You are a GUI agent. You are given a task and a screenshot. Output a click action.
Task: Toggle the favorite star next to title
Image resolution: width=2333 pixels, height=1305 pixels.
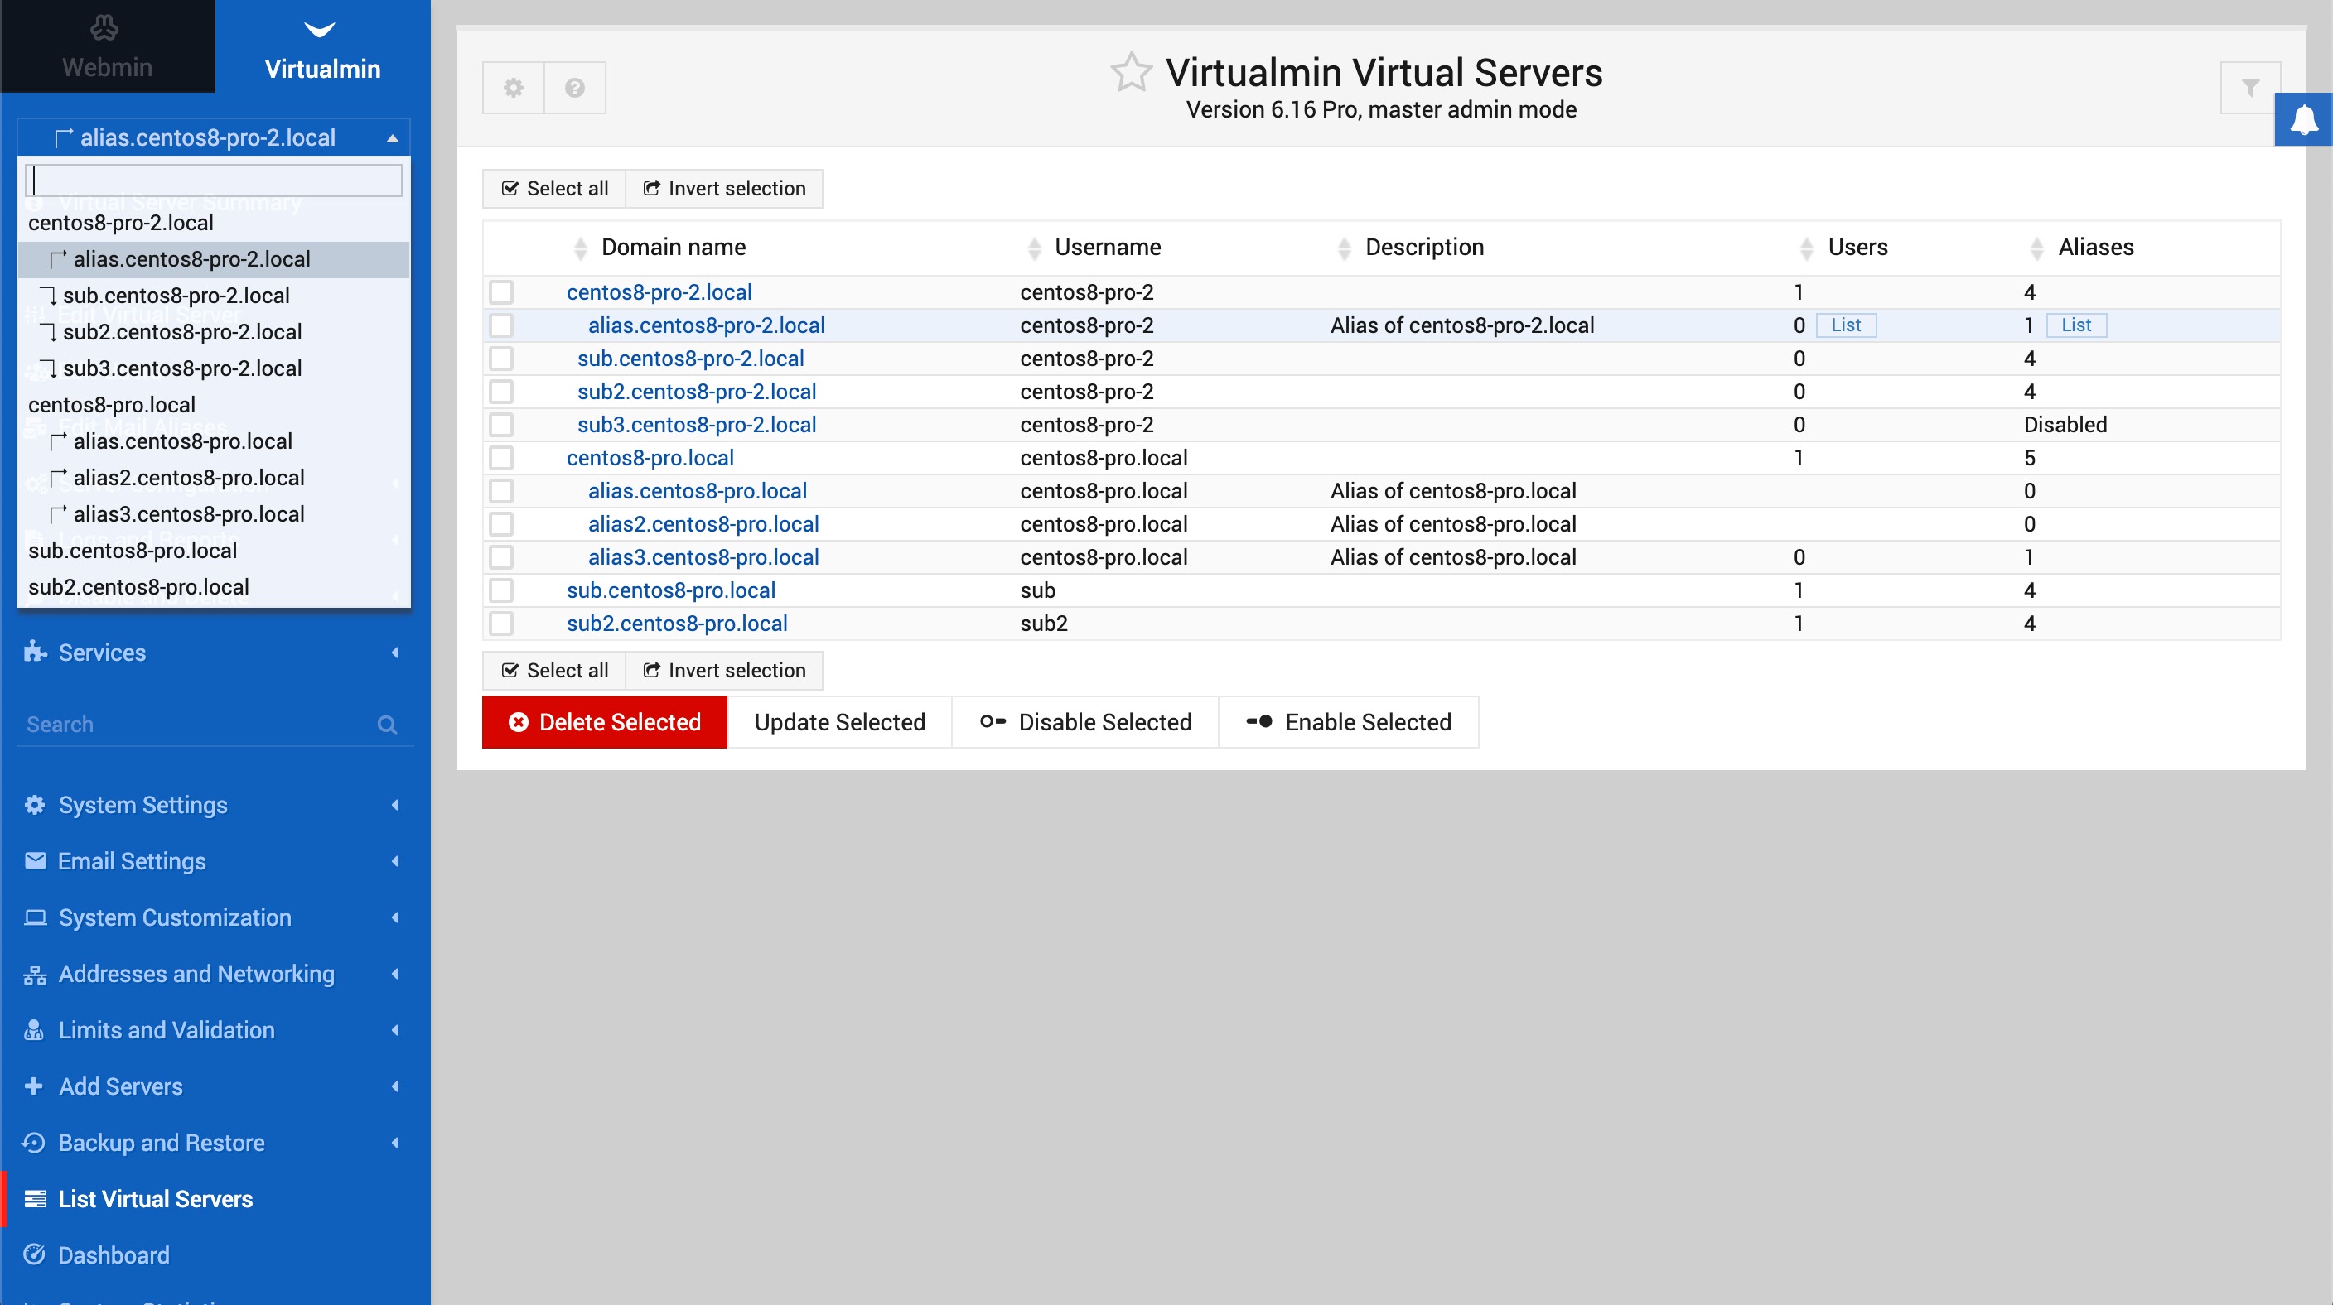click(1131, 72)
